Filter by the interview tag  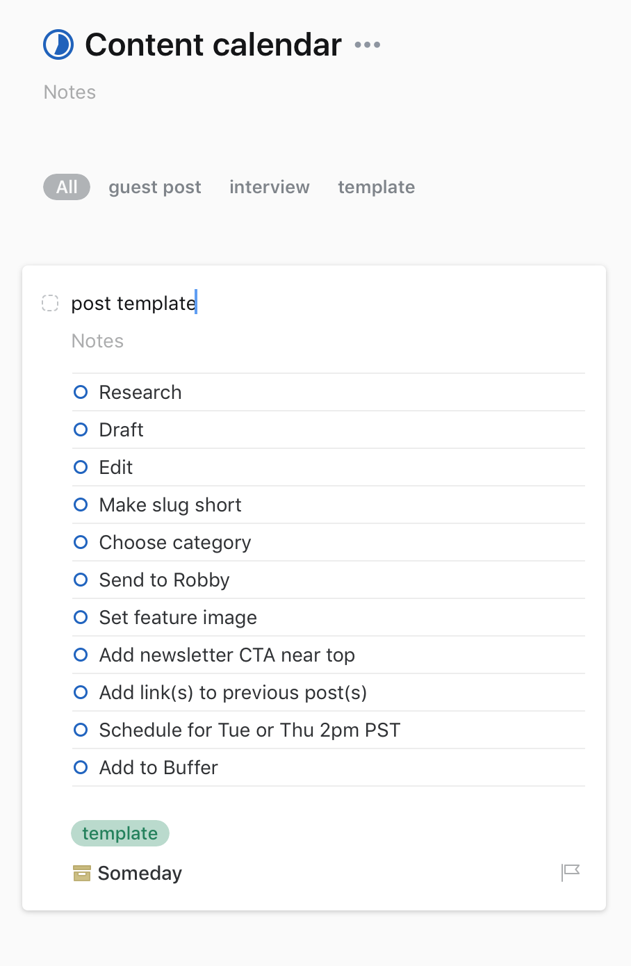coord(269,187)
